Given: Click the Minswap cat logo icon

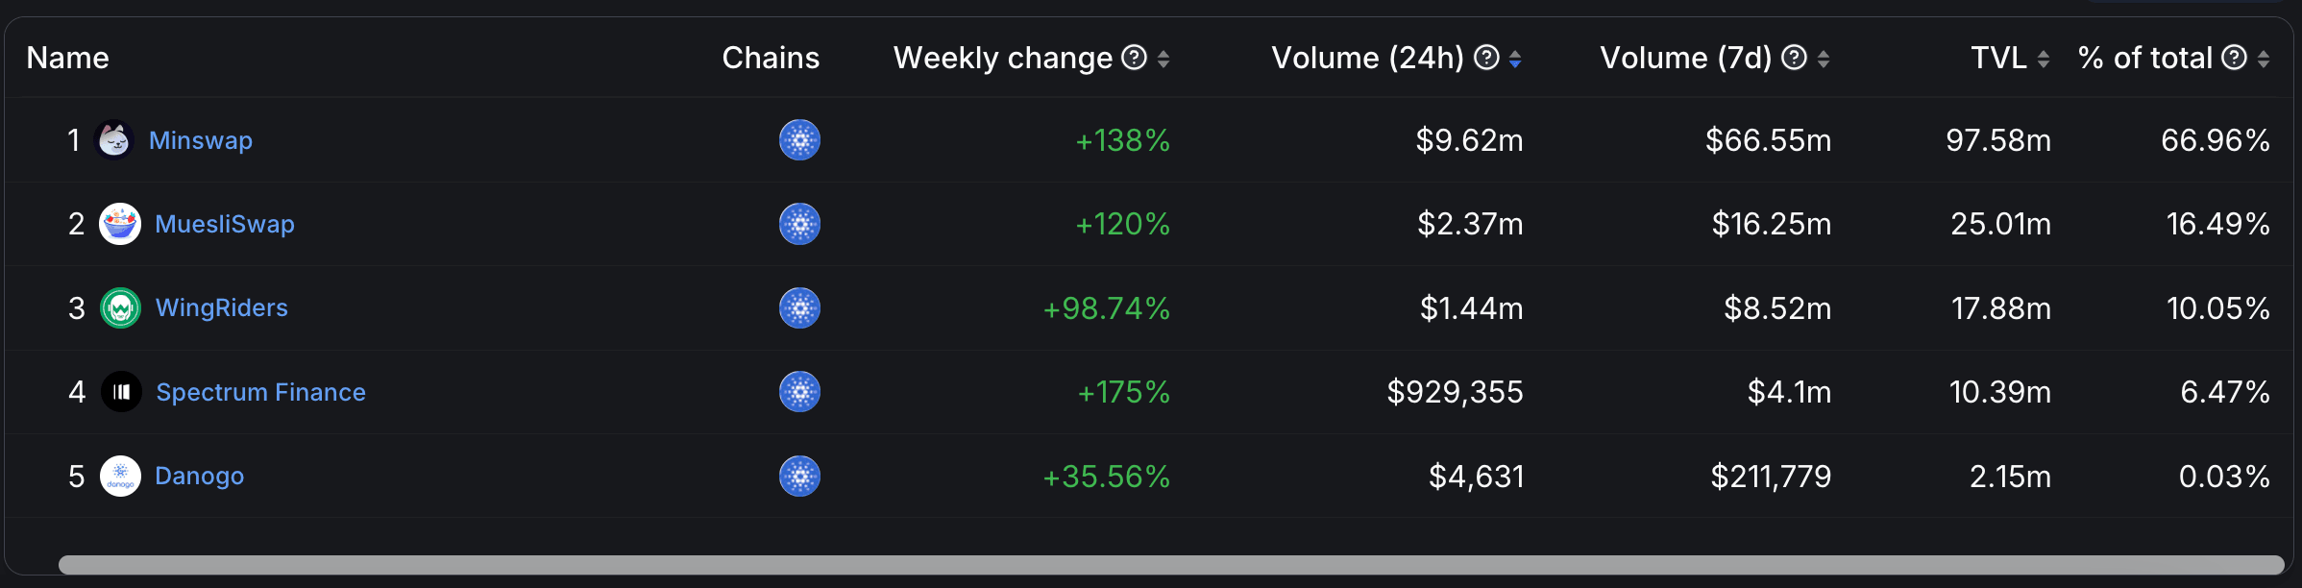Looking at the screenshot, I should [114, 140].
